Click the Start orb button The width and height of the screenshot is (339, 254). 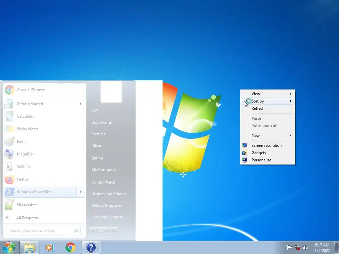(x=9, y=247)
